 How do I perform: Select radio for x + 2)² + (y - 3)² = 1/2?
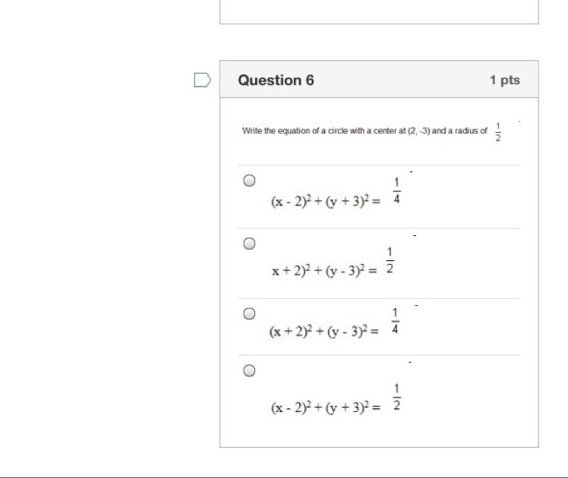tap(249, 244)
